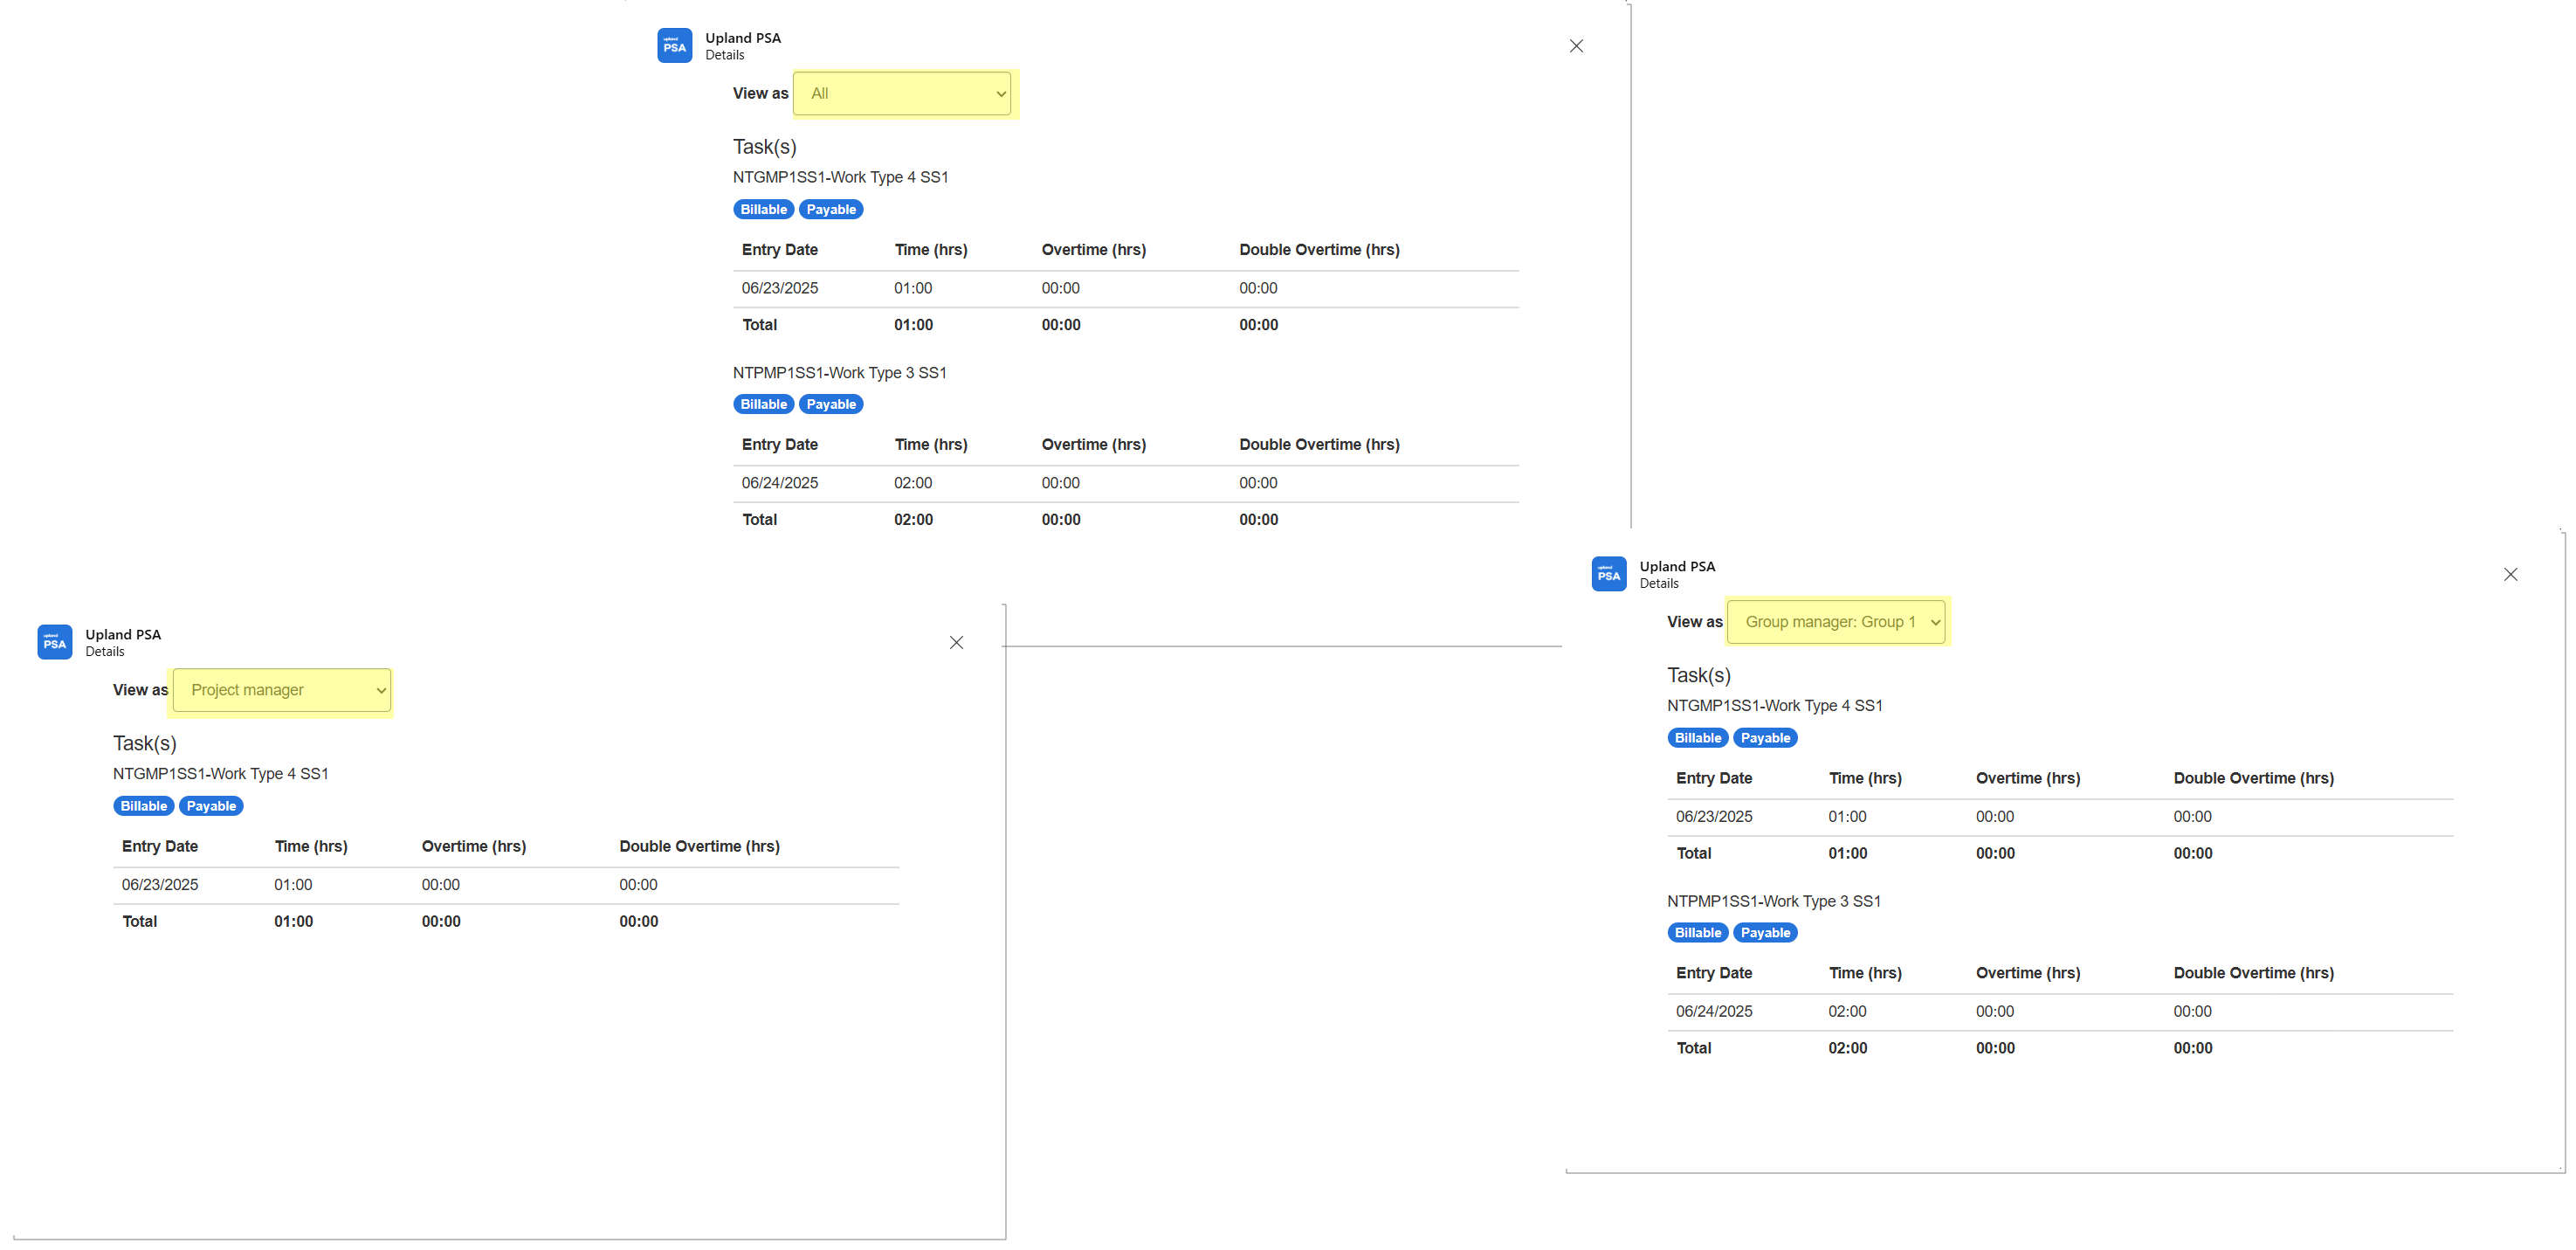Click the Upland PSA logo in the top dialog
The image size is (2576, 1250).
tap(675, 45)
